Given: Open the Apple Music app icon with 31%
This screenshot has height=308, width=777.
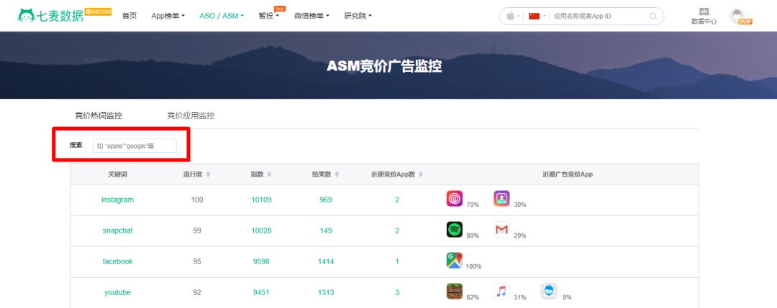Looking at the screenshot, I should [x=501, y=291].
